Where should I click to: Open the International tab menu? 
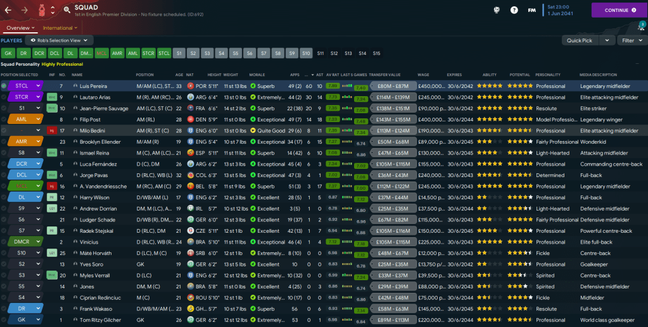[x=60, y=28]
